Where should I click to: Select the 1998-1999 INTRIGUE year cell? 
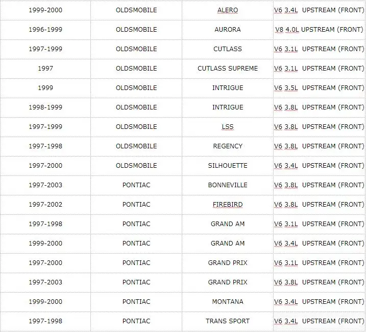pos(45,107)
